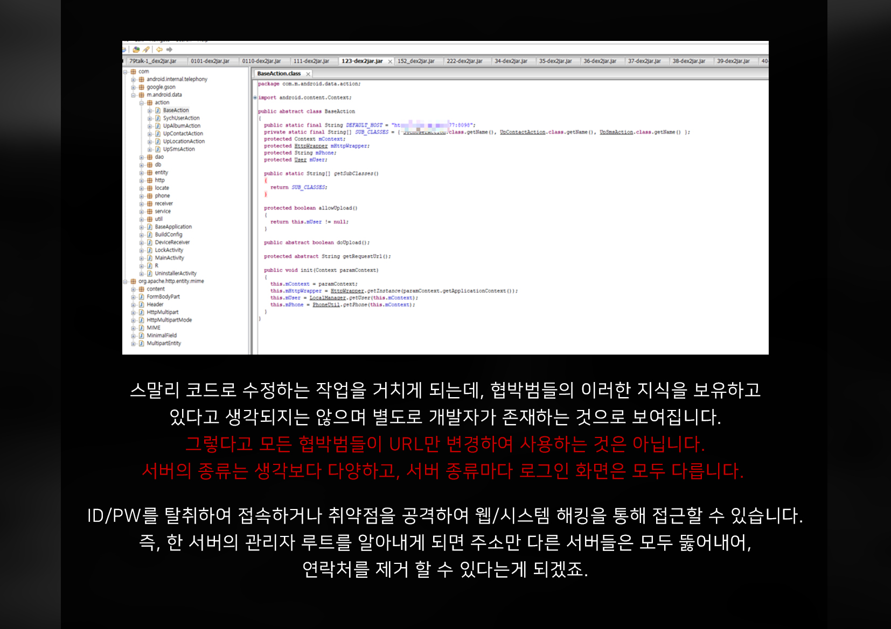Expand the http package node
This screenshot has width=891, height=629.
pyautogui.click(x=142, y=181)
